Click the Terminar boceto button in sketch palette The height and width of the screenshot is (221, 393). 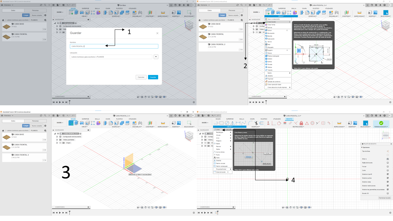(384, 198)
